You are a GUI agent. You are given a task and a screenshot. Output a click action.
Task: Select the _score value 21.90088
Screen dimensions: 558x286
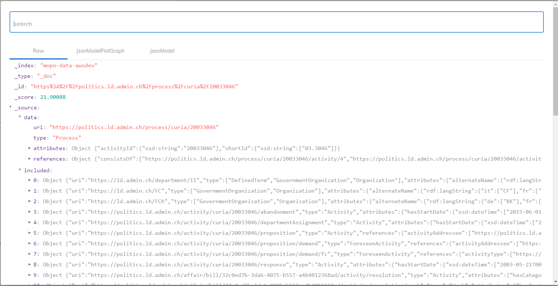(x=53, y=97)
